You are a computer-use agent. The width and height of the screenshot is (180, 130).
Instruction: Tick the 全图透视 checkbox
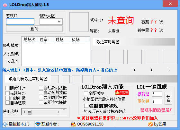[x=86, y=93]
